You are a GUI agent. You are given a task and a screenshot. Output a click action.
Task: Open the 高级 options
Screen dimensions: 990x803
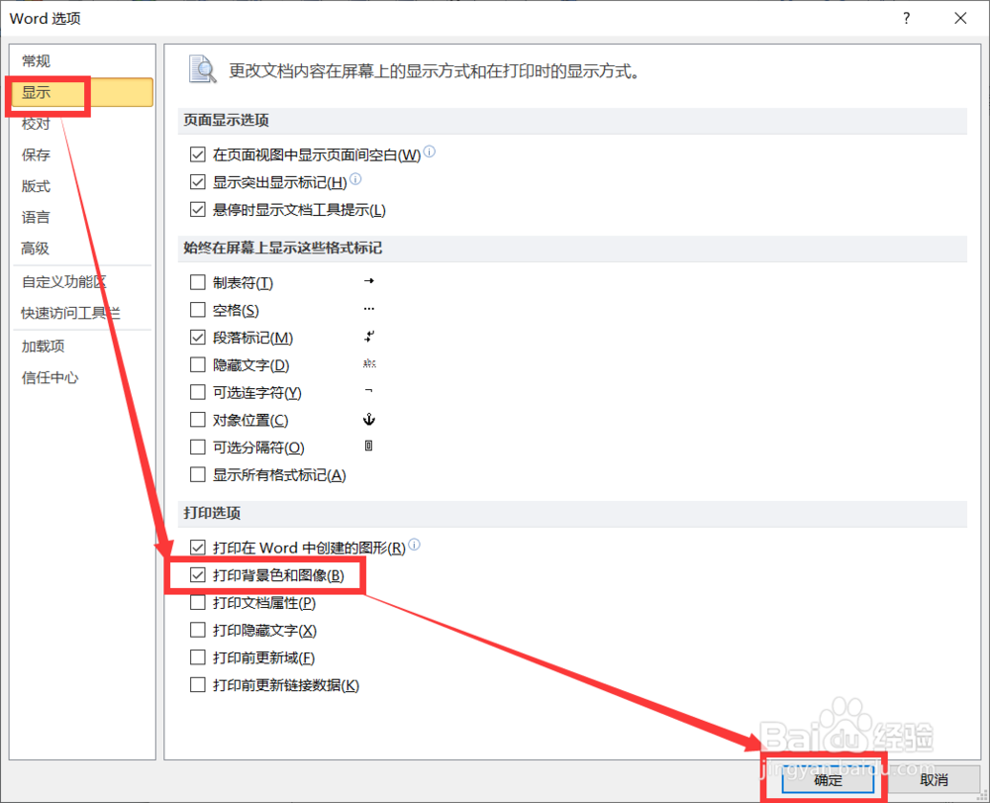[x=36, y=249]
